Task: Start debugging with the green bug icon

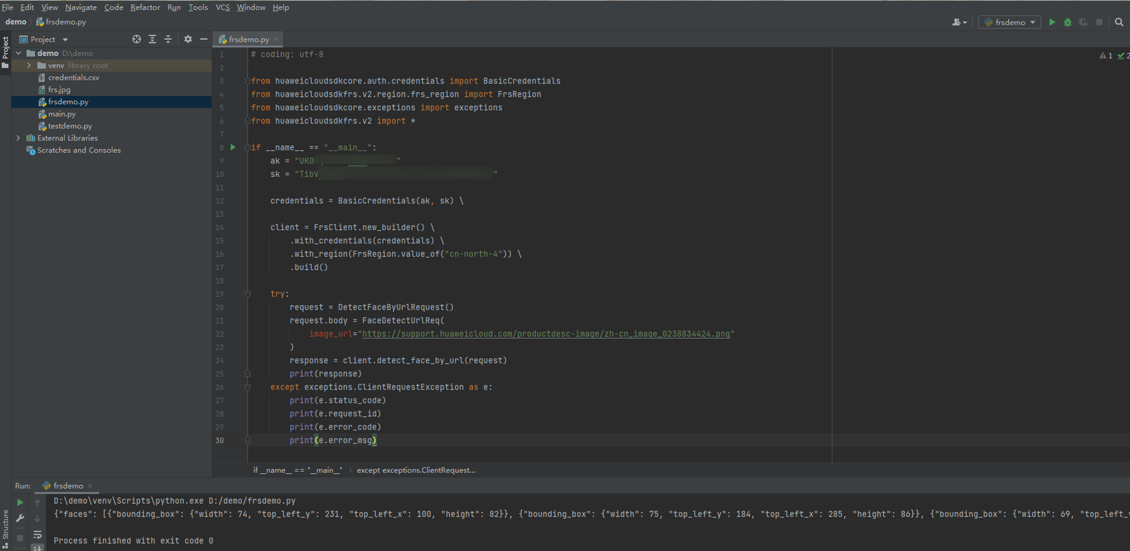Action: pos(1068,22)
